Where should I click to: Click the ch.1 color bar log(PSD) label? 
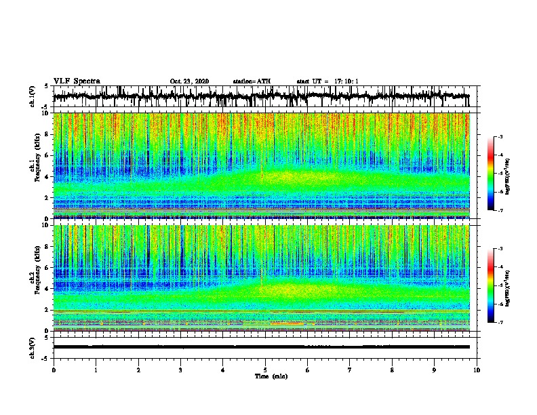point(508,176)
